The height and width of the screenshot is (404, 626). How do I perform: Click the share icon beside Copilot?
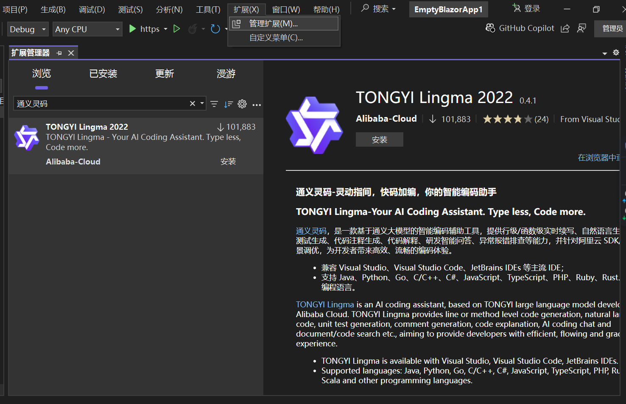(565, 28)
